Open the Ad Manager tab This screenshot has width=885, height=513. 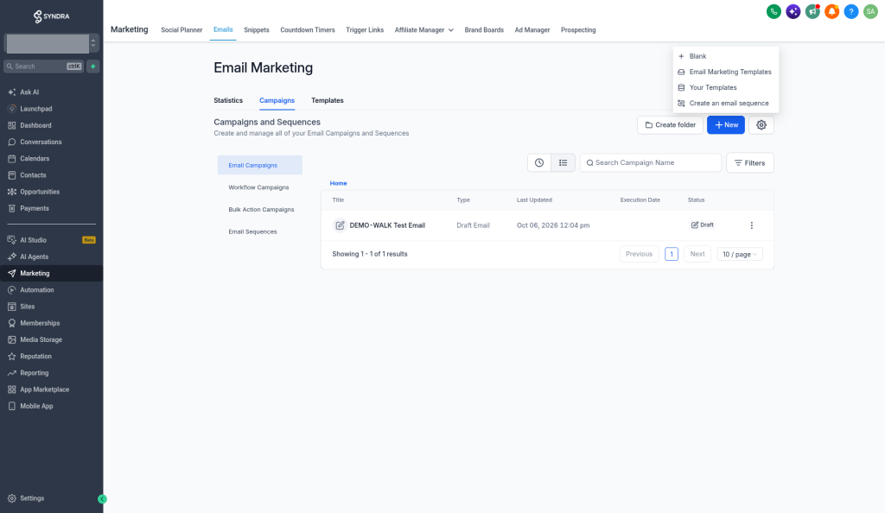532,30
